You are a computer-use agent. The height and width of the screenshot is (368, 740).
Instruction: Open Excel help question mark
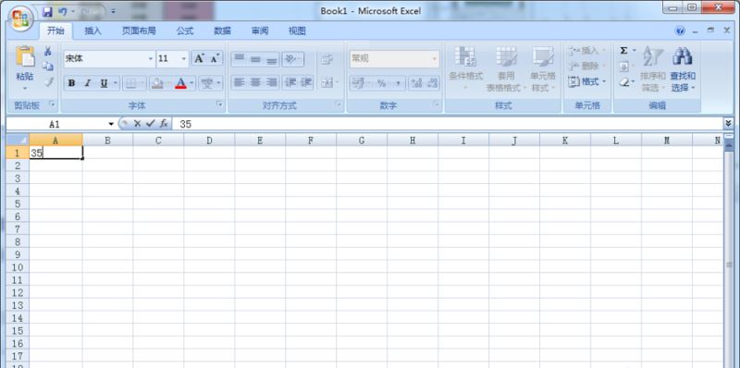[x=680, y=31]
